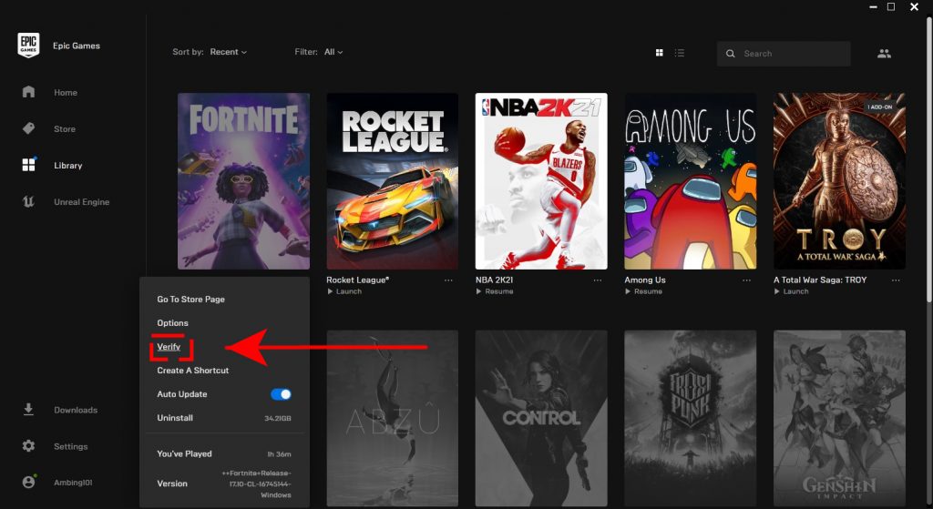Click the 34.21GB uninstall size
The height and width of the screenshot is (509, 933).
278,419
